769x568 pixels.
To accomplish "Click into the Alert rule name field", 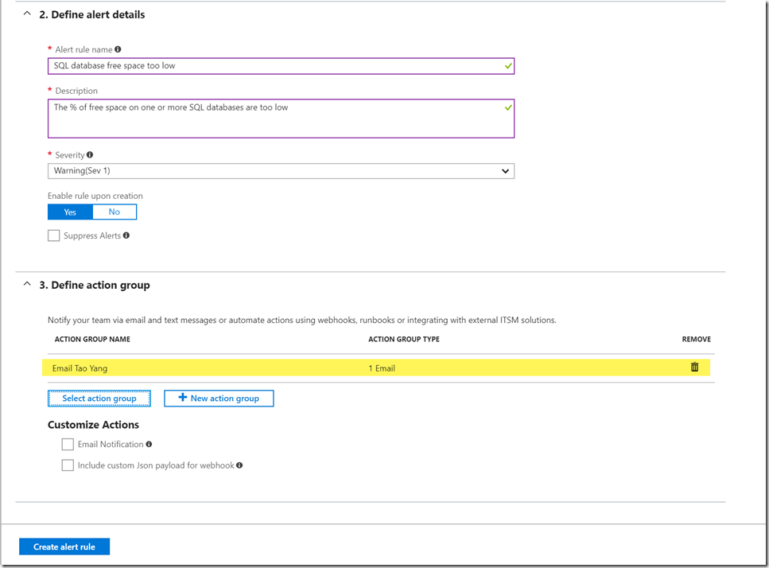I will coord(281,66).
